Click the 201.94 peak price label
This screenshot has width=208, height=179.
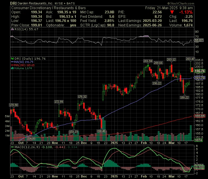[148, 61]
